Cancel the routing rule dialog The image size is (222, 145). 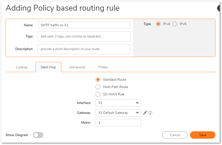coord(175,135)
